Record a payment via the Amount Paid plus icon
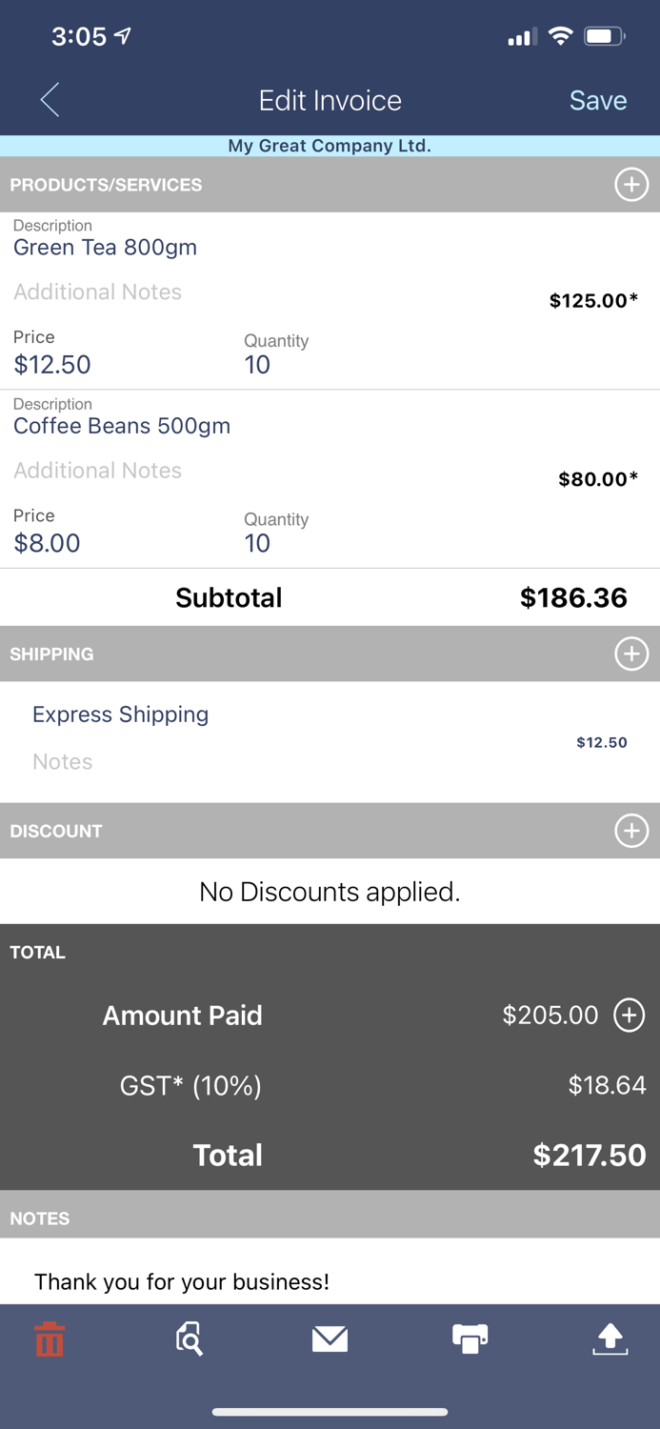 coord(629,1016)
